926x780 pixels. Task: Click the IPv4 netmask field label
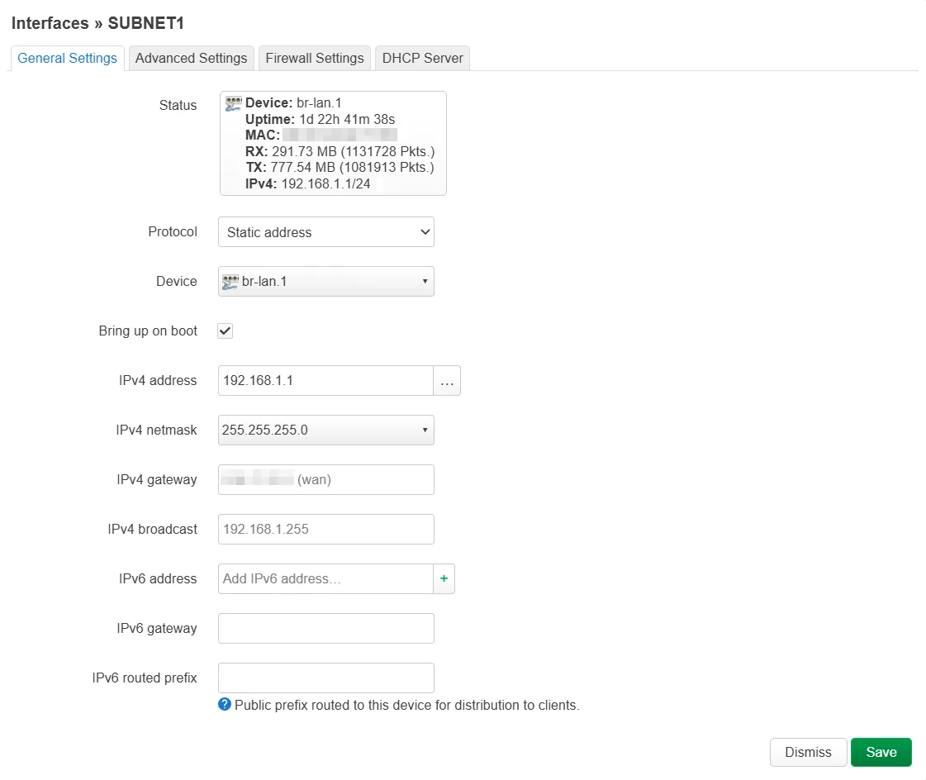point(156,430)
